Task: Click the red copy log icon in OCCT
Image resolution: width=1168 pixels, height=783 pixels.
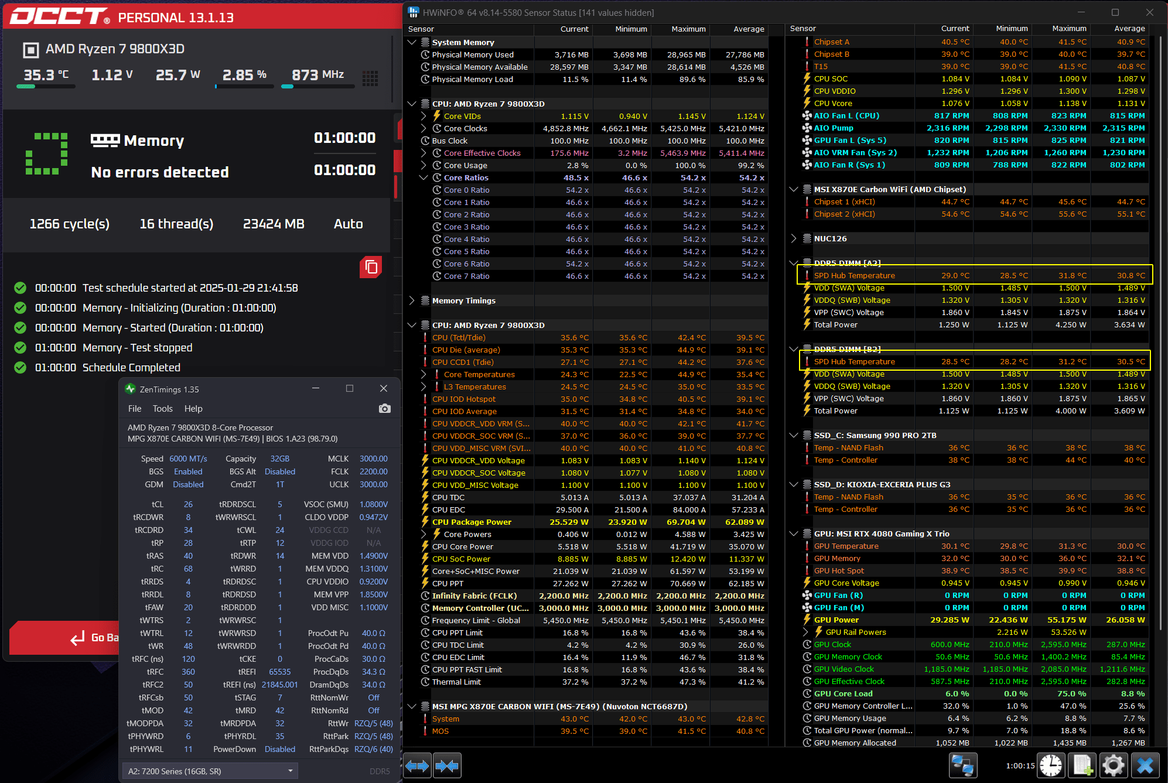Action: pyautogui.click(x=371, y=267)
